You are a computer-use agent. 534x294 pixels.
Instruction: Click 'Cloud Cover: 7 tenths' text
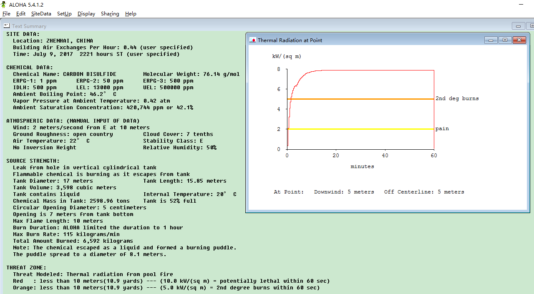[x=178, y=134]
